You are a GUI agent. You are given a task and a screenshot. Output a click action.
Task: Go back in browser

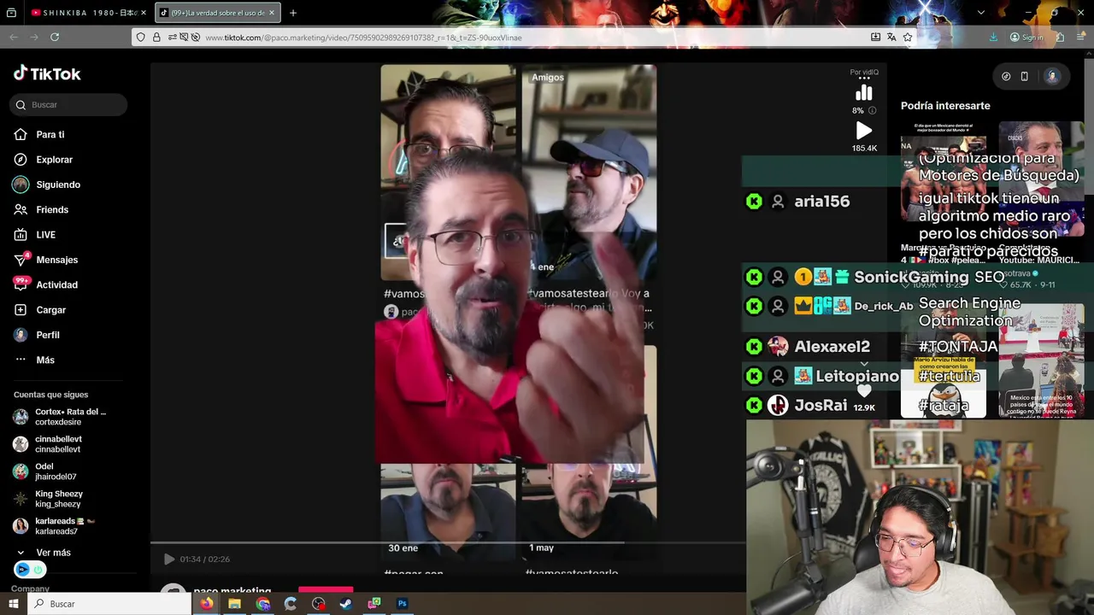click(x=14, y=37)
